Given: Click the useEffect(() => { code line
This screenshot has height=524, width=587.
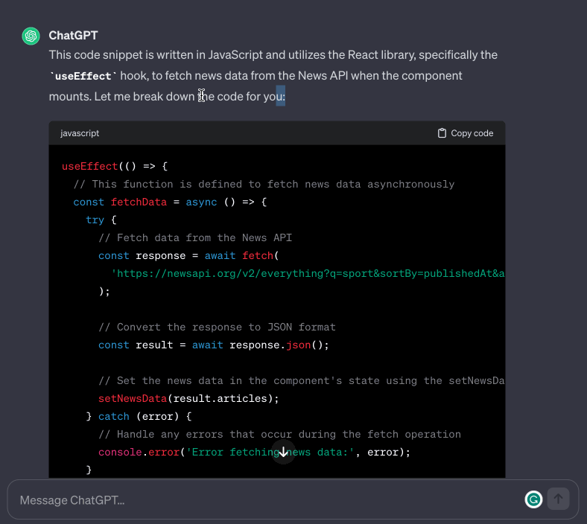Looking at the screenshot, I should 115,166.
